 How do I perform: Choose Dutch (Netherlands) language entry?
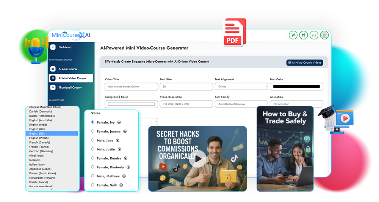point(42,116)
